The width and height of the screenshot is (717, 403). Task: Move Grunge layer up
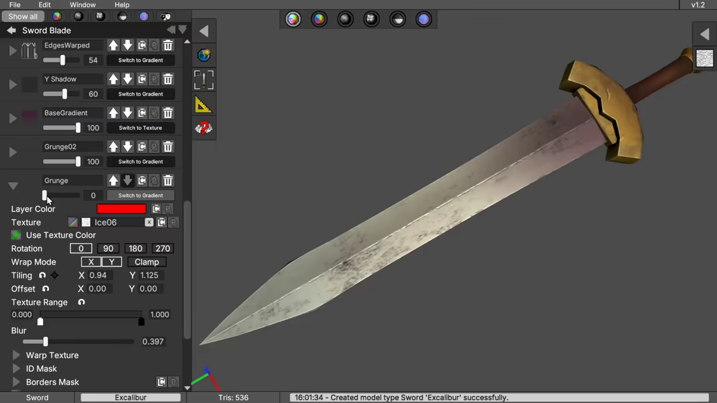coord(113,181)
